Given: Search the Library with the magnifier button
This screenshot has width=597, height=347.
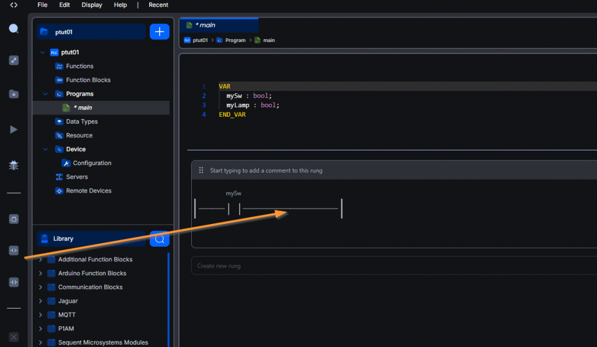Looking at the screenshot, I should click(159, 239).
